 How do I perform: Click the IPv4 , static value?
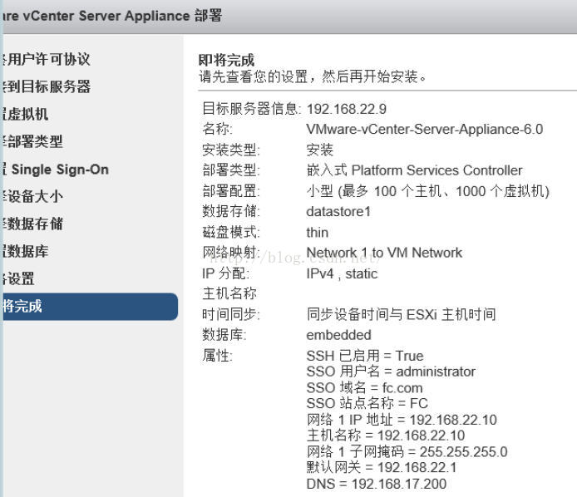click(342, 273)
